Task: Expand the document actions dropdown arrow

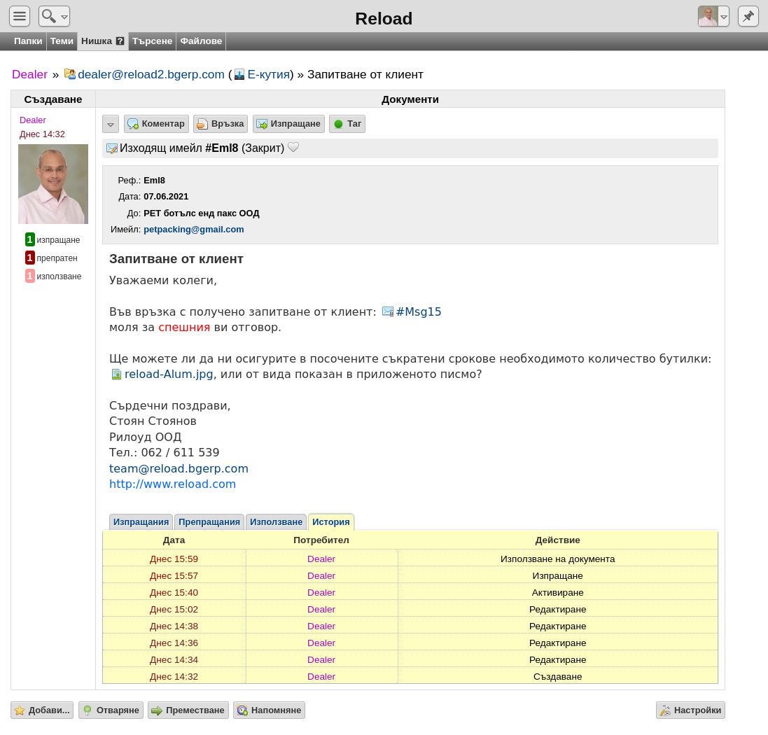Action: 111,124
